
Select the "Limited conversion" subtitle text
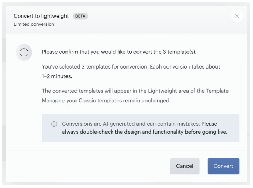click(x=34, y=24)
